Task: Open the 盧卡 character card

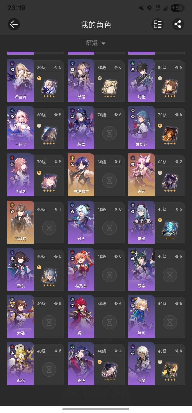Action: (x=96, y=317)
